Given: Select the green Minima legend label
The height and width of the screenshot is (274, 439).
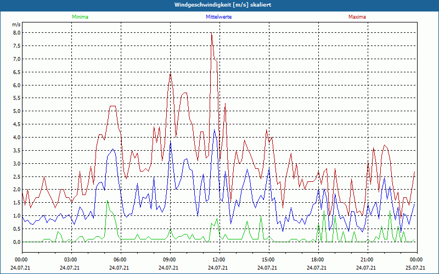Looking at the screenshot, I should [x=80, y=17].
